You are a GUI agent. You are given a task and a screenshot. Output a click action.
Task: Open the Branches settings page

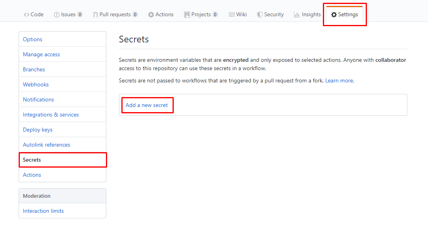tap(34, 69)
